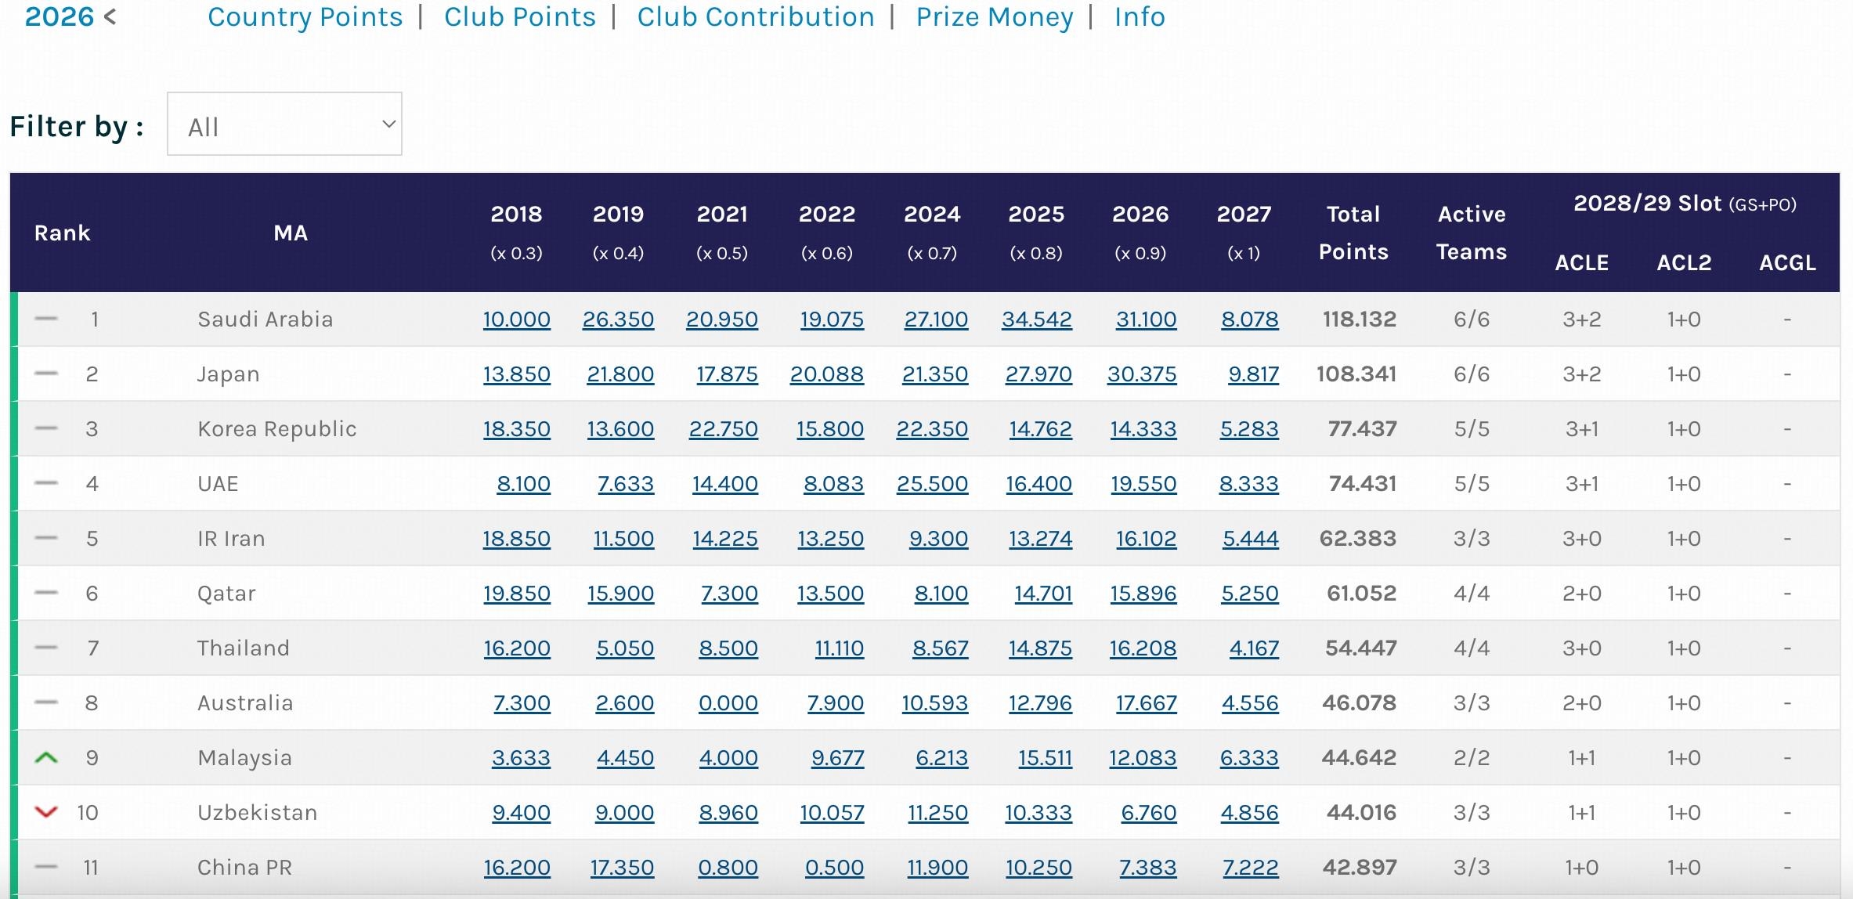Click the green up arrow beside Malaysia

[x=46, y=757]
